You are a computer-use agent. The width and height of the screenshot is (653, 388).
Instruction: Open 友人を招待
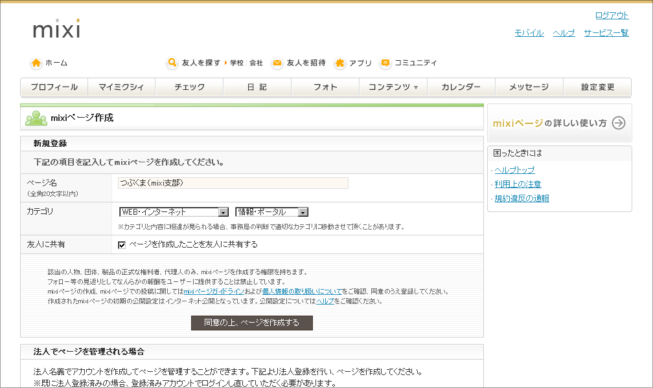(306, 63)
